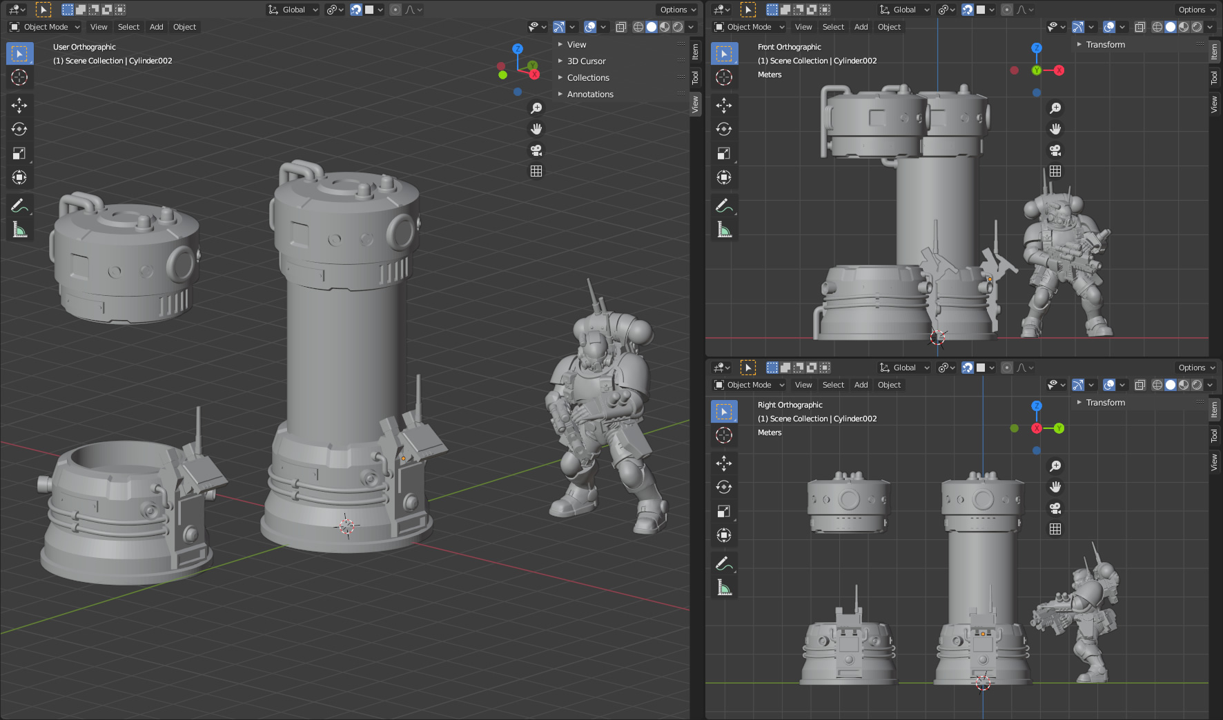Click zoom gizmo in Front Orthographic viewport
This screenshot has height=720, width=1223.
(x=1055, y=108)
